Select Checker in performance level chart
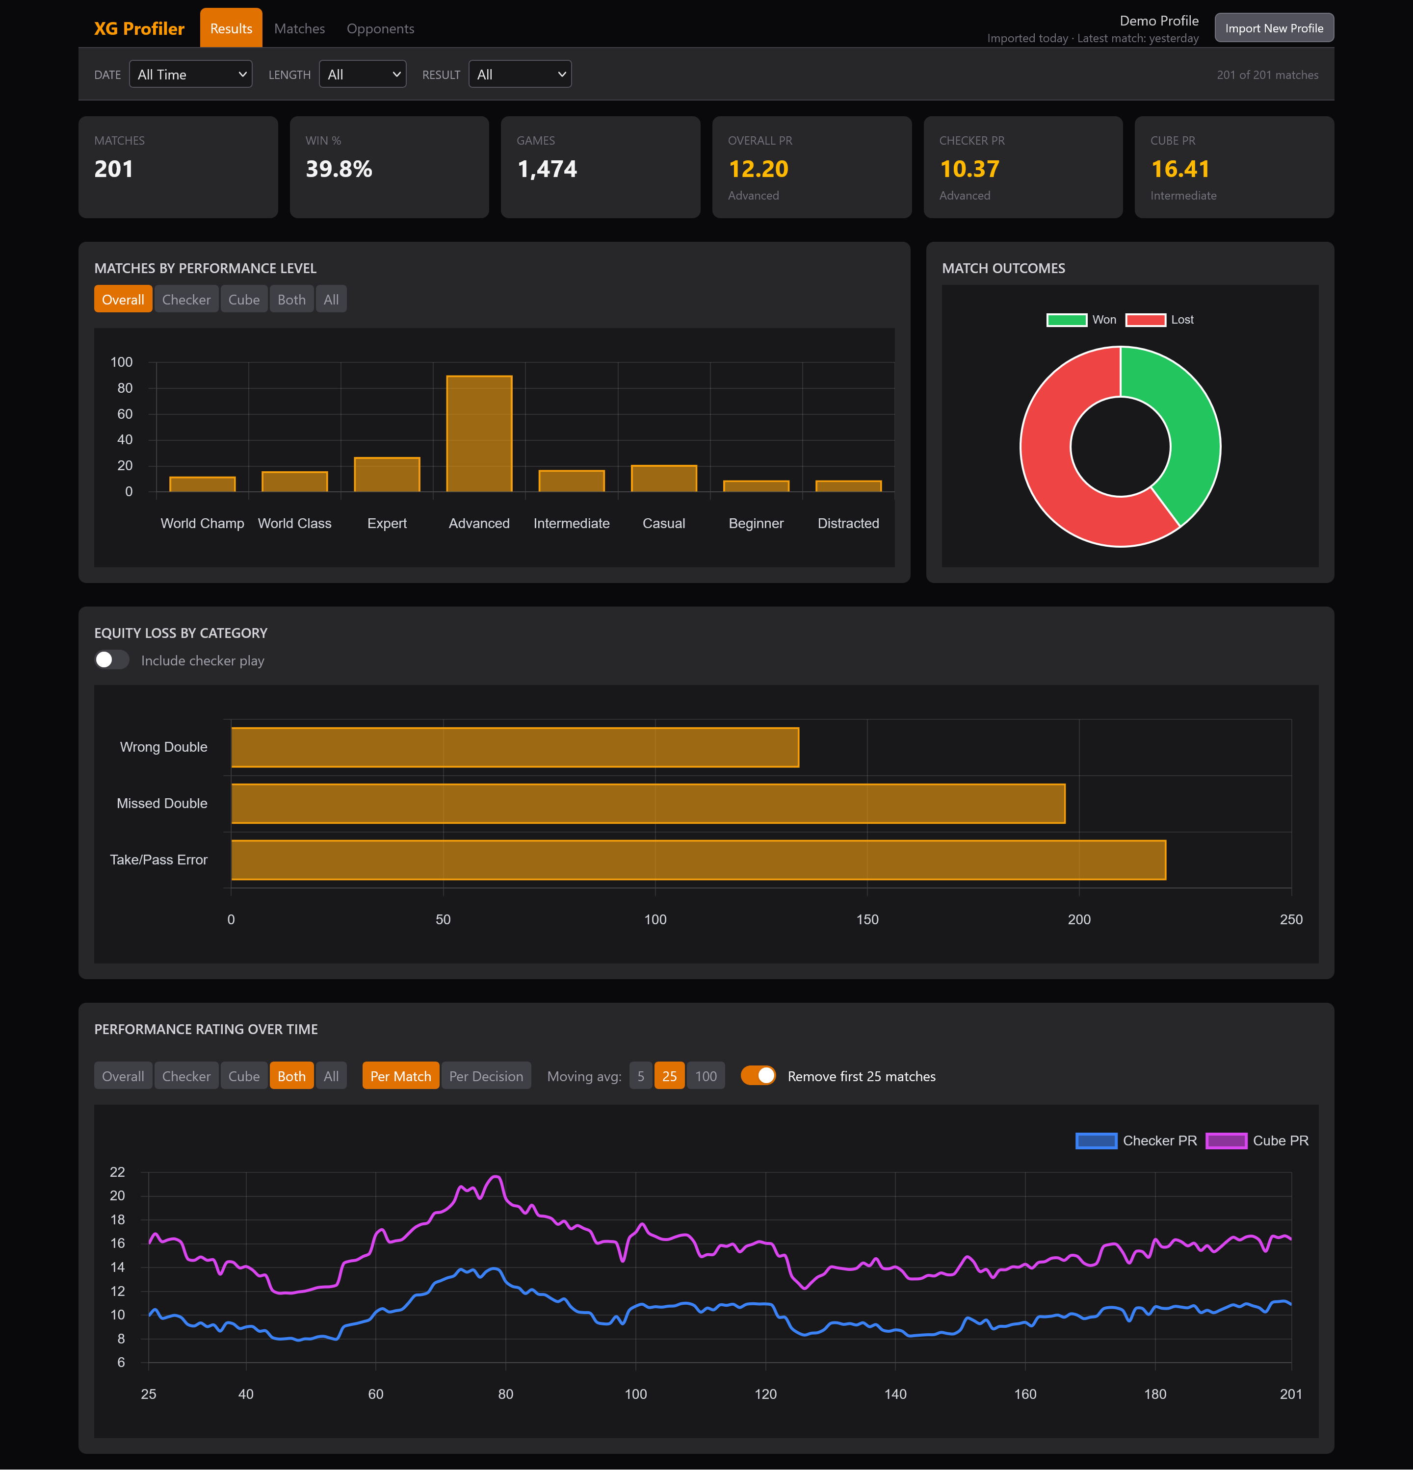1413x1470 pixels. [186, 299]
